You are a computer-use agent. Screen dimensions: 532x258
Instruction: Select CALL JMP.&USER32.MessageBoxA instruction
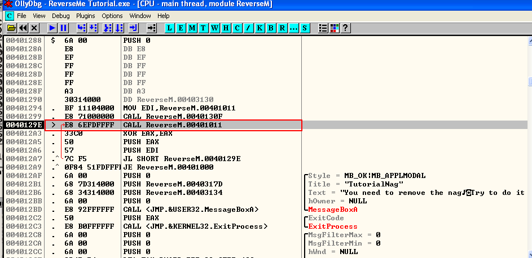[x=191, y=210]
